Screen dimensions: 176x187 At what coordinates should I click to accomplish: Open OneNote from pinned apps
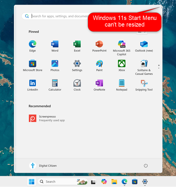click(99, 85)
